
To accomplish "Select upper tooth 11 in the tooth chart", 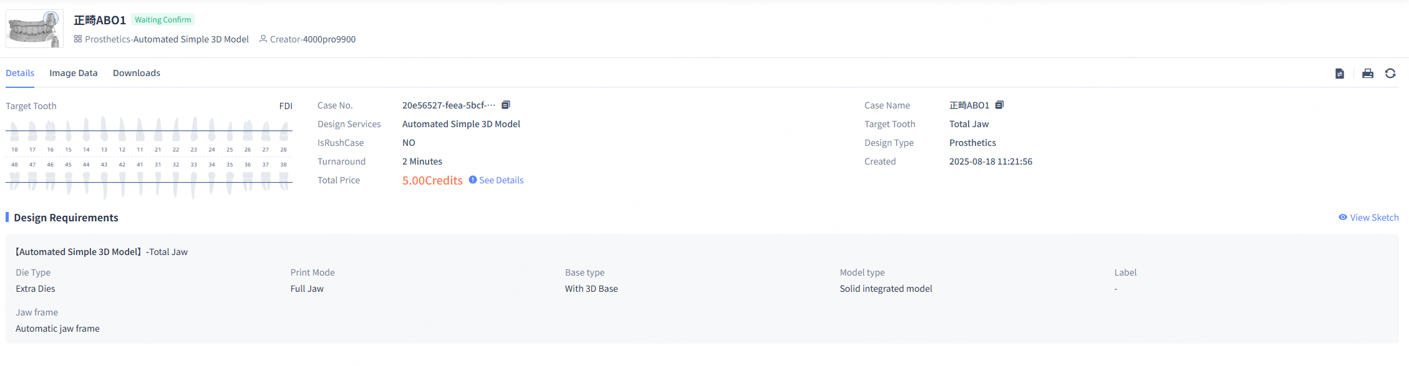I will pos(140,131).
